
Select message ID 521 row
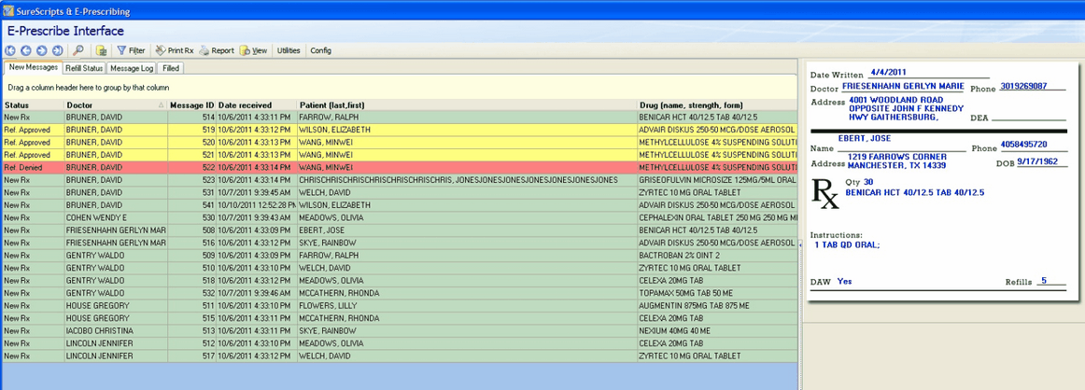coord(400,154)
